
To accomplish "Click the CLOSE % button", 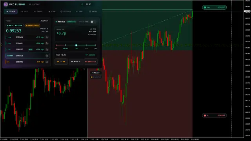I will click(x=76, y=62).
